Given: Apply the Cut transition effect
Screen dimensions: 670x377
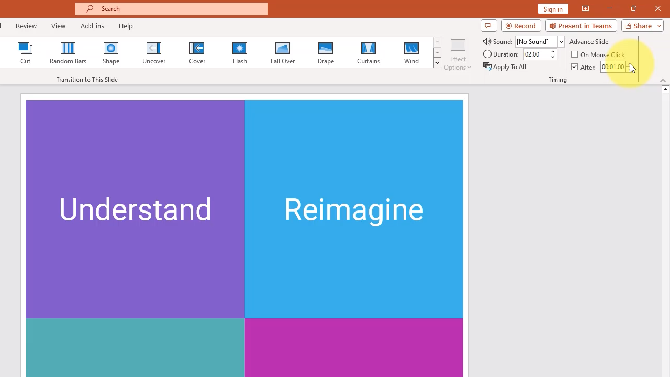Looking at the screenshot, I should [25, 53].
